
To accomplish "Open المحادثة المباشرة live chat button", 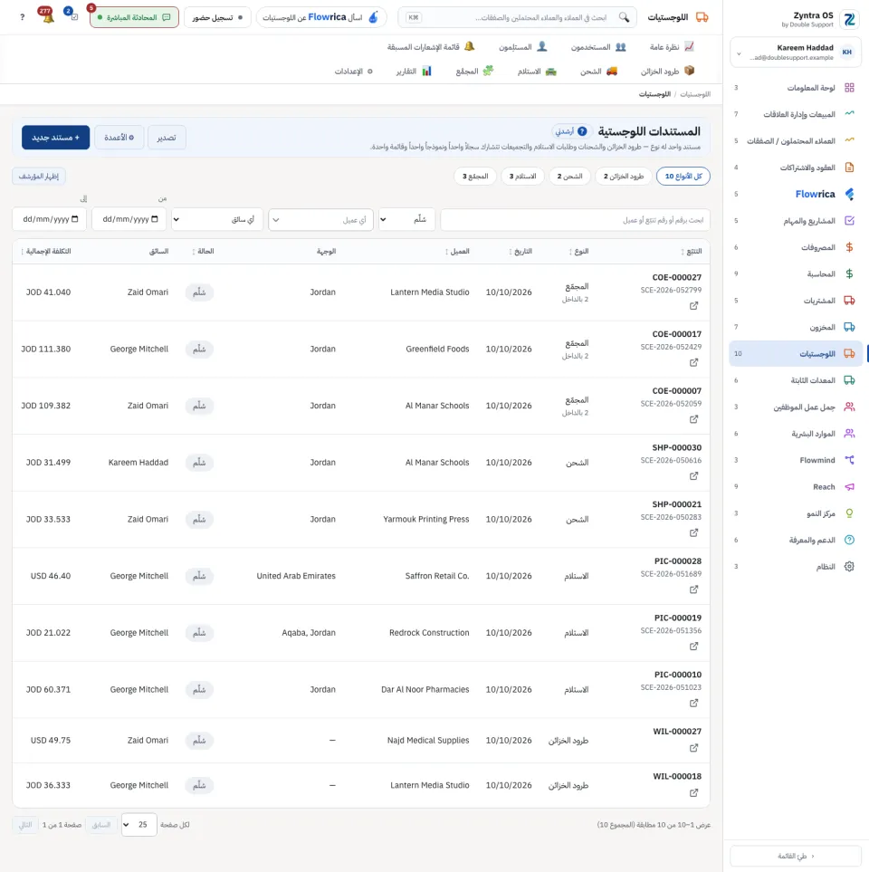I will (135, 17).
